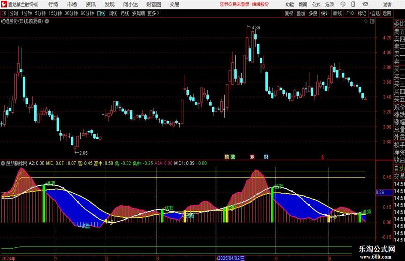Open the 公式 menu
The width and height of the screenshot is (405, 261).
click(x=316, y=4)
